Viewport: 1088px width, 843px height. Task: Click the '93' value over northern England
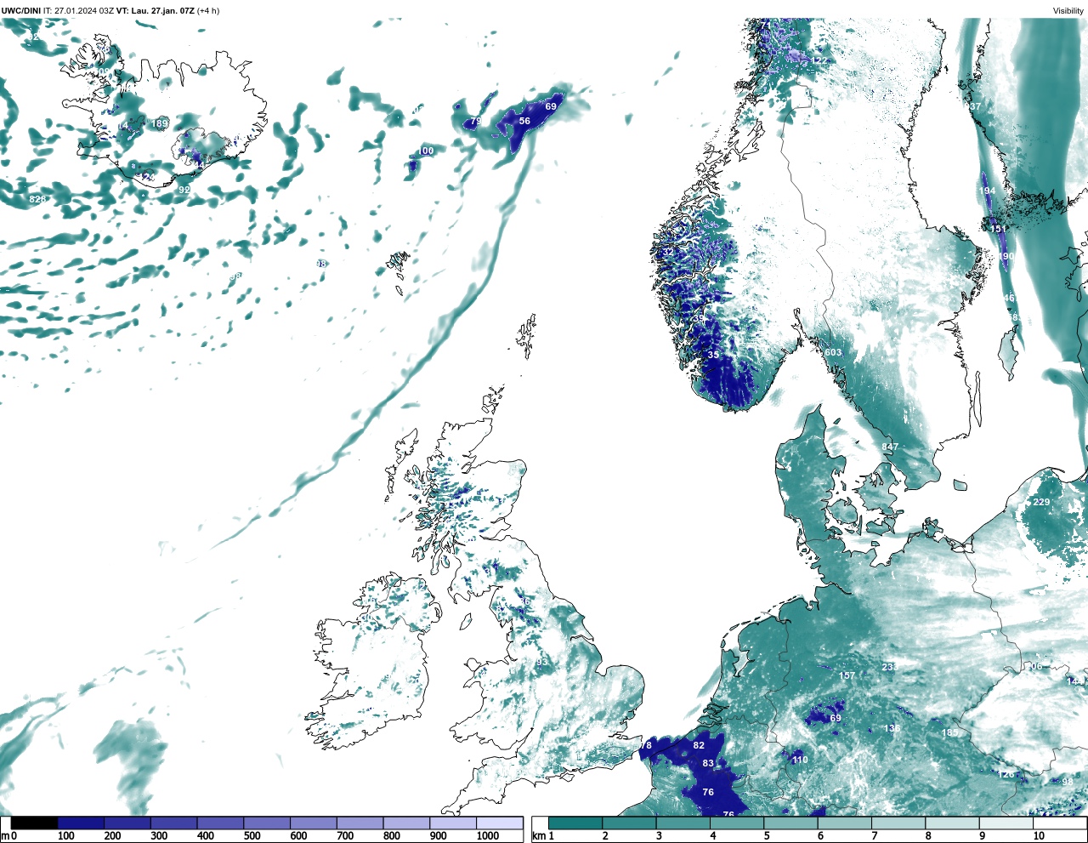coord(542,662)
